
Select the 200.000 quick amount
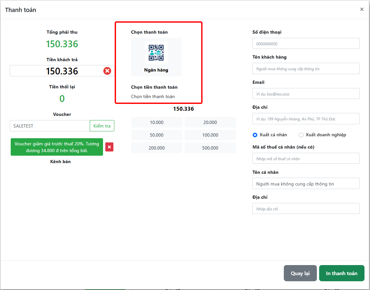157,148
